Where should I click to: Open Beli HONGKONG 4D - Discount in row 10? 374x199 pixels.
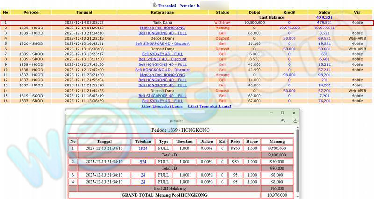click(162, 70)
